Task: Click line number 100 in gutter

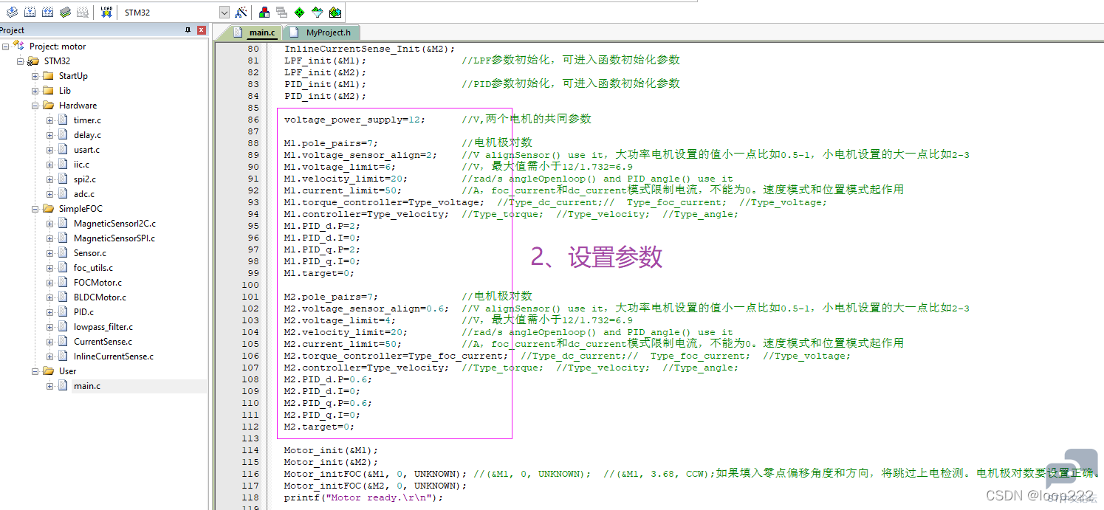Action: 250,285
